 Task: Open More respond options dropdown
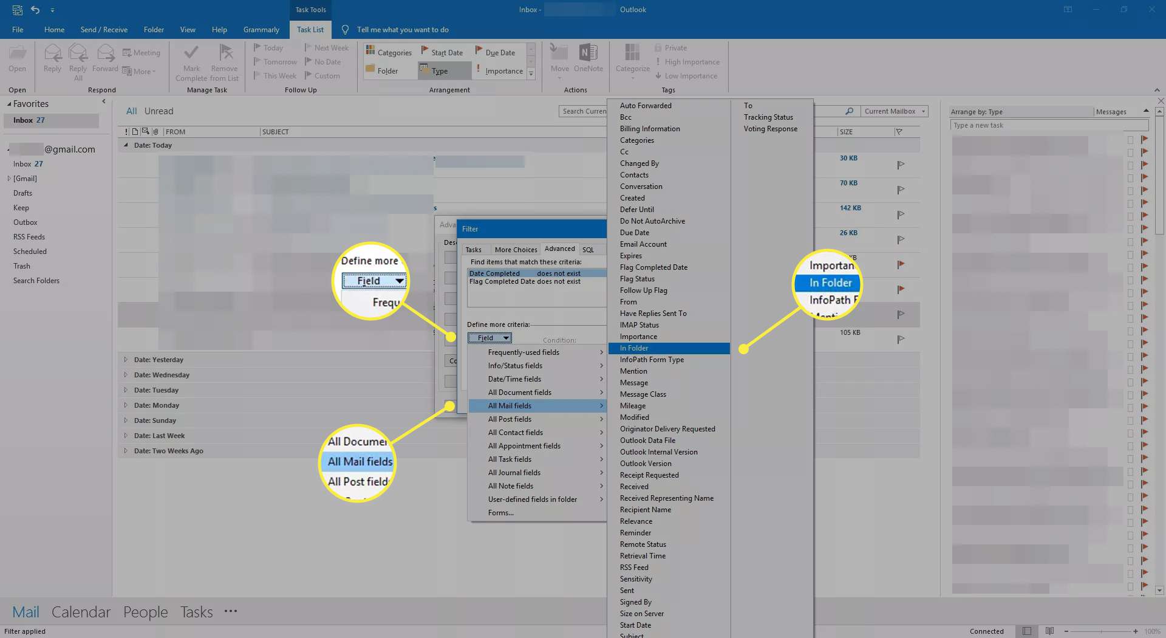(x=140, y=72)
